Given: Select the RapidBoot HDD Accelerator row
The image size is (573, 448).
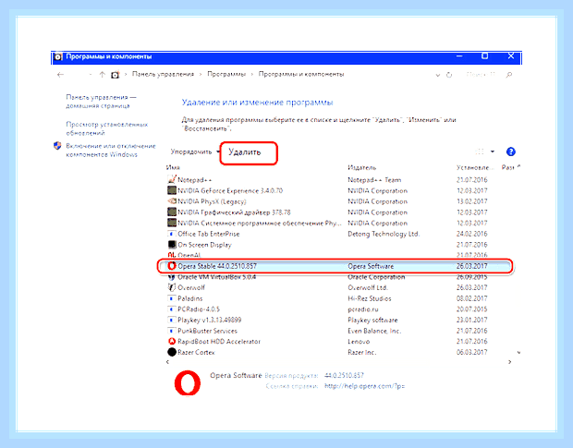Looking at the screenshot, I should point(327,342).
